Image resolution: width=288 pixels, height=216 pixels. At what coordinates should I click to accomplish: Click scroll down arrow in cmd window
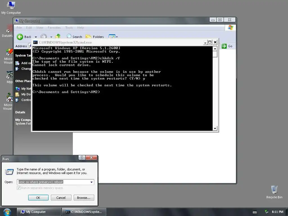coord(215,128)
